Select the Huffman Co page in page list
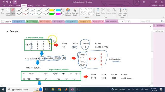165x92 pixels. click(159, 31)
